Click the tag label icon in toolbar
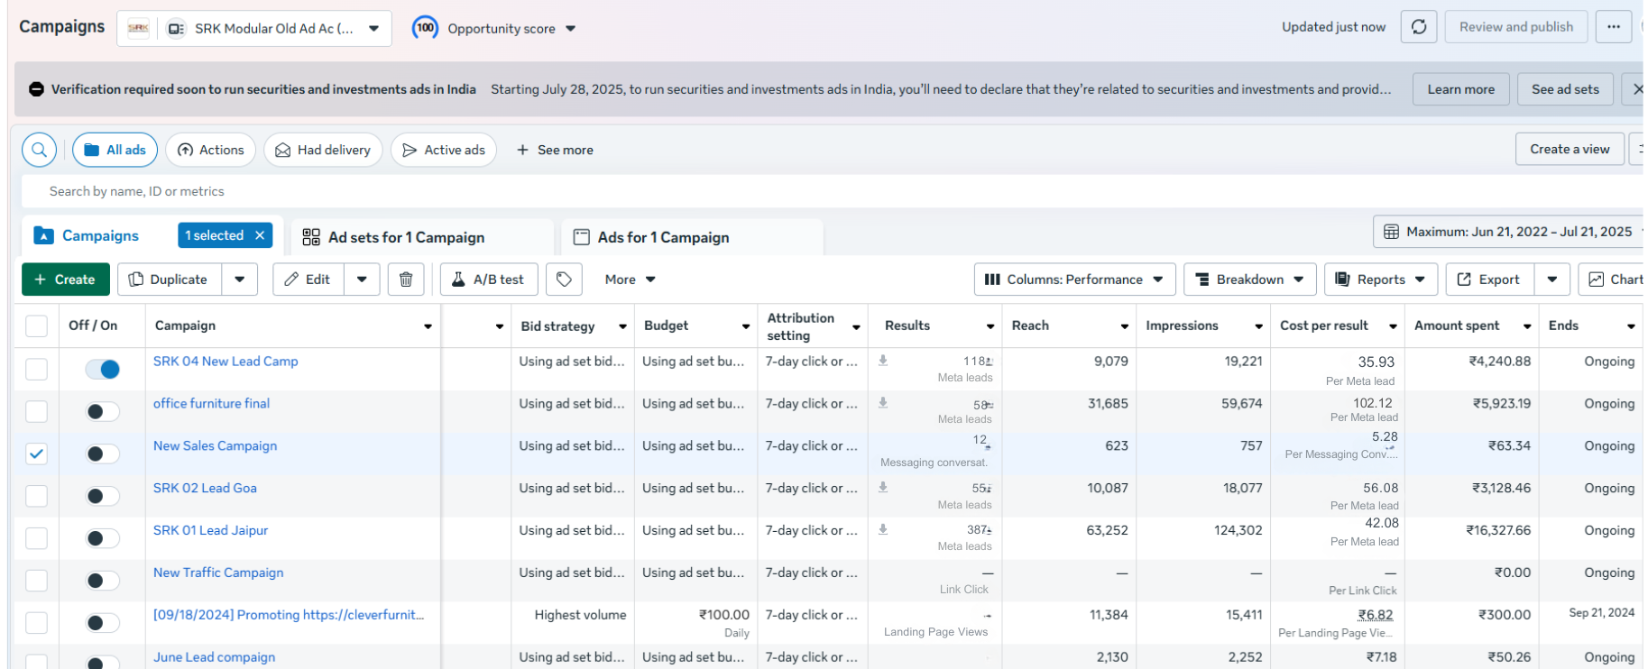Screen dimensions: 1648x669 point(564,280)
